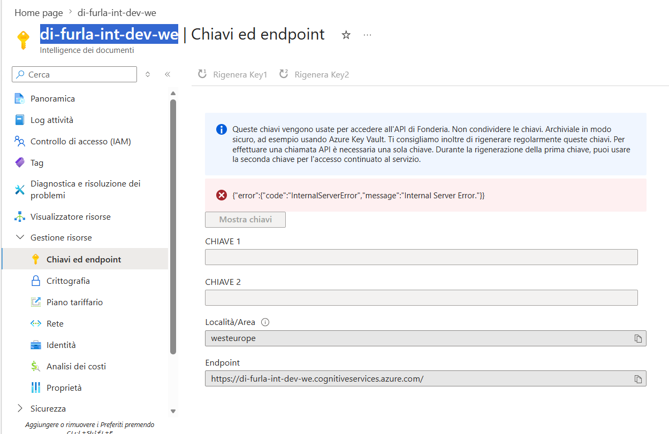The height and width of the screenshot is (434, 669).
Task: Click the Endpoint URL field
Action: point(425,379)
